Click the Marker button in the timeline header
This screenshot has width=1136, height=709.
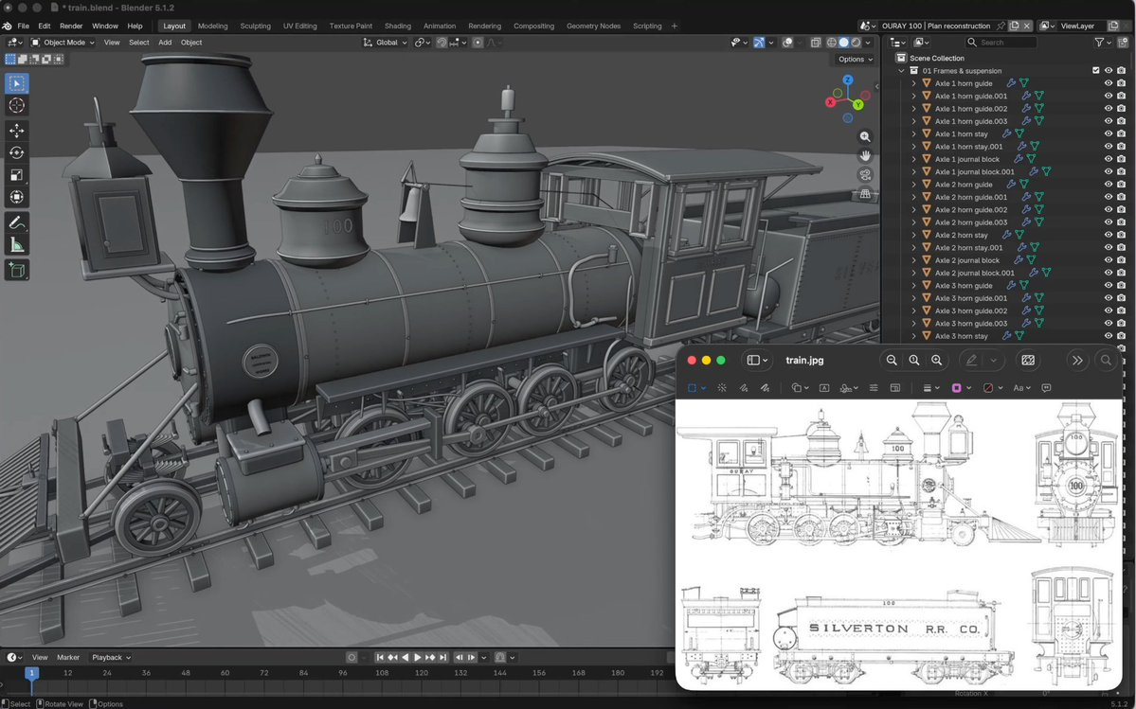(x=68, y=658)
